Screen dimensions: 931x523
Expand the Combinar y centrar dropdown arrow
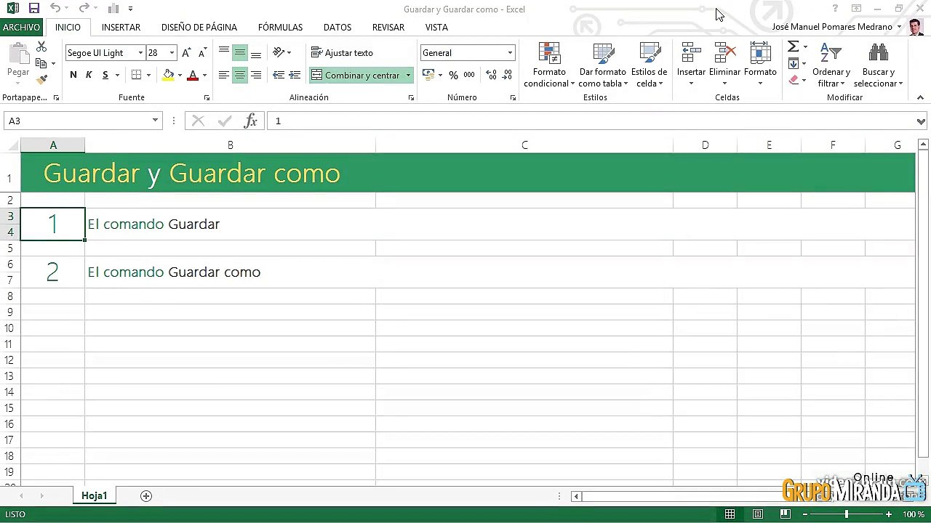[x=408, y=75]
